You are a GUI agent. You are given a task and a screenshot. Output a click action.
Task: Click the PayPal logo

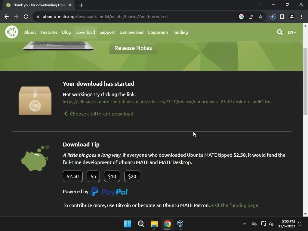109,192
